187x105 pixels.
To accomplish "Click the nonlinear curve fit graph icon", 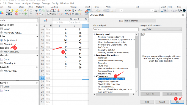I will click(51, 10).
